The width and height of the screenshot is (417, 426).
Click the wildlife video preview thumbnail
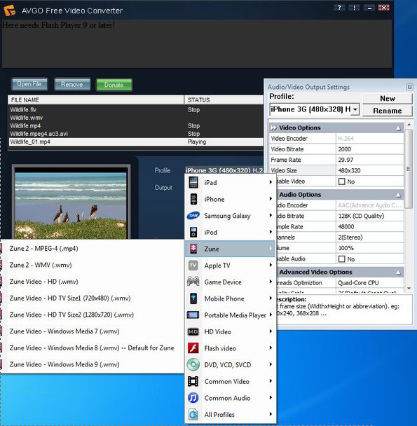[x=71, y=206]
